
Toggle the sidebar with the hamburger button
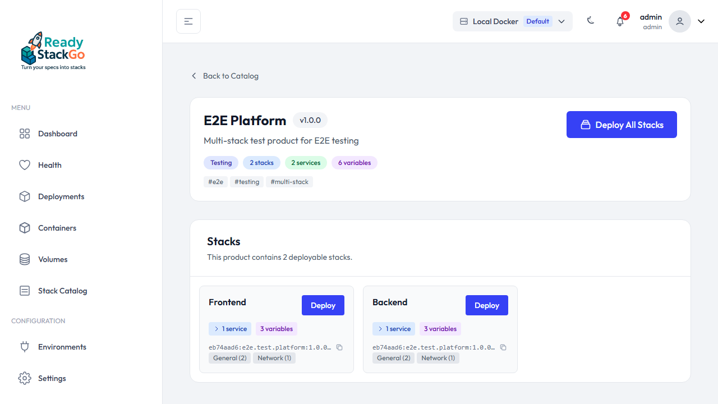[188, 21]
